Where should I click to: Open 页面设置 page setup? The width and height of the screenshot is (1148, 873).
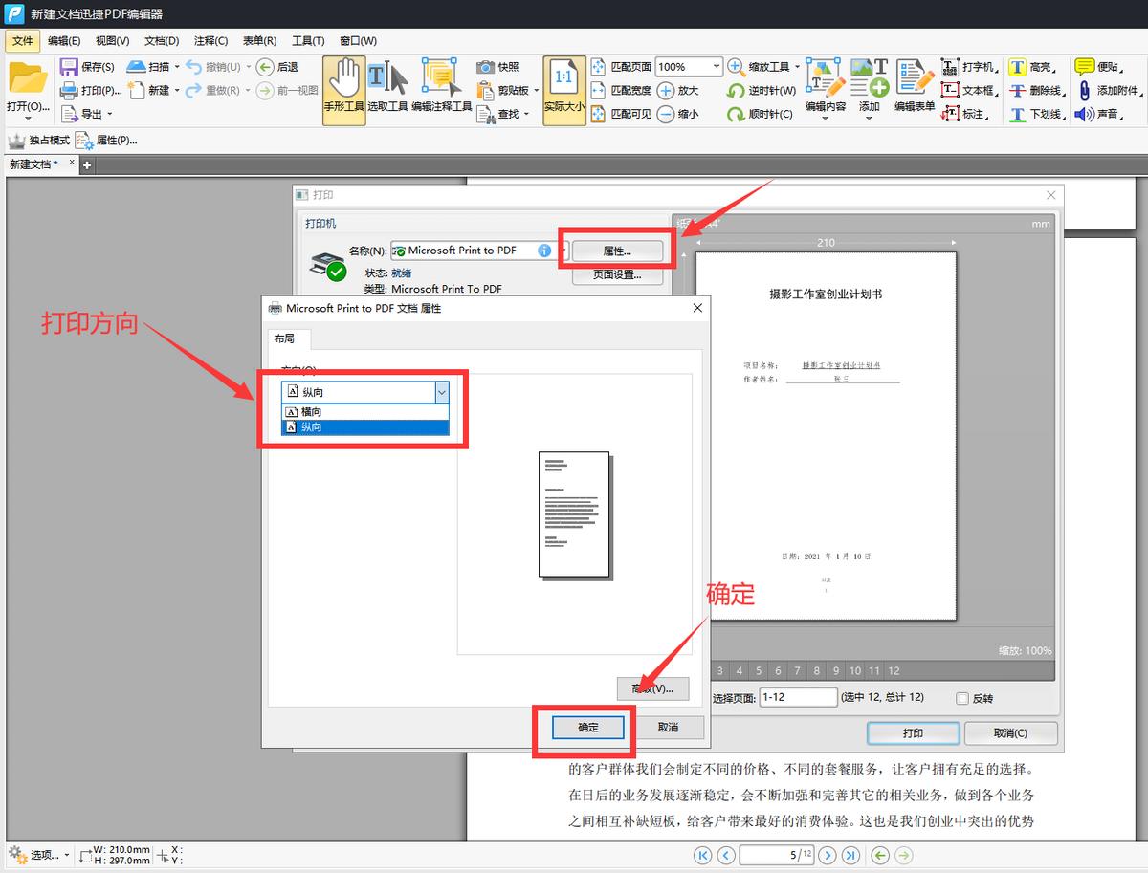point(617,275)
